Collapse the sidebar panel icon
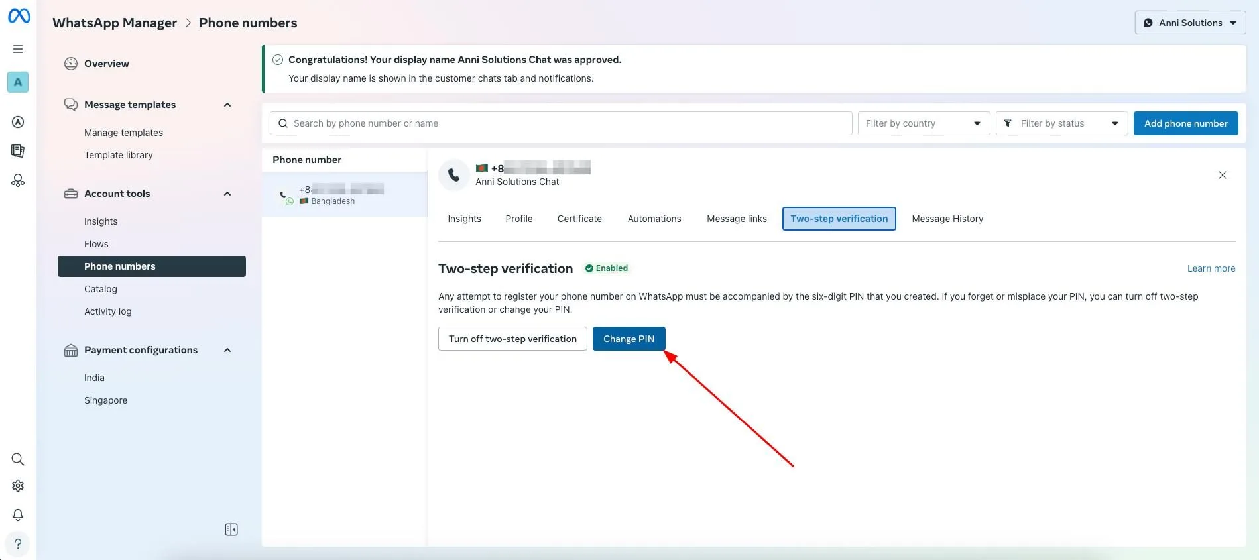Viewport: 1259px width, 560px height. point(231,530)
